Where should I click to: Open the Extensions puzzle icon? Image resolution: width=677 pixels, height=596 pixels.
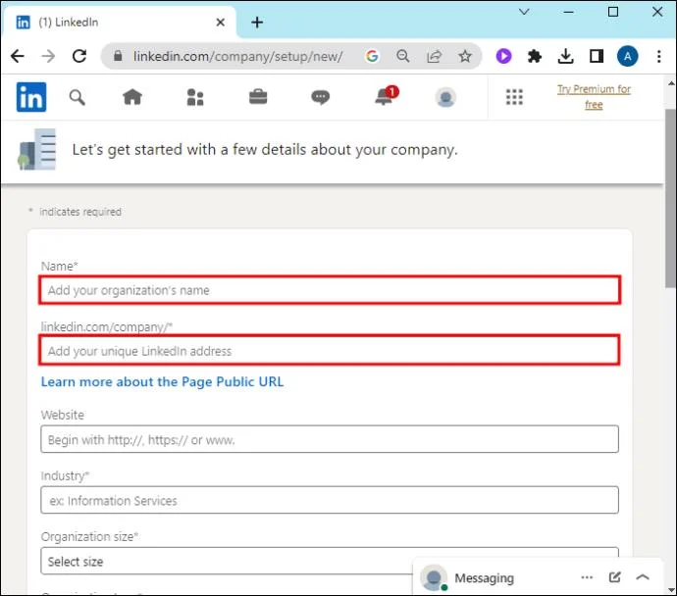(x=535, y=56)
